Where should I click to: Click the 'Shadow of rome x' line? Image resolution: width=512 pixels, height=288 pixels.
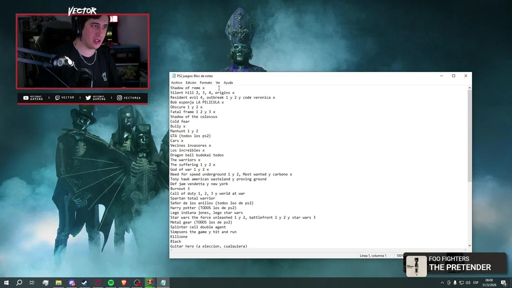[x=187, y=88]
